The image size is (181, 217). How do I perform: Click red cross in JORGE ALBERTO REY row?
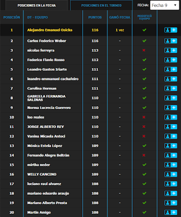point(144,127)
